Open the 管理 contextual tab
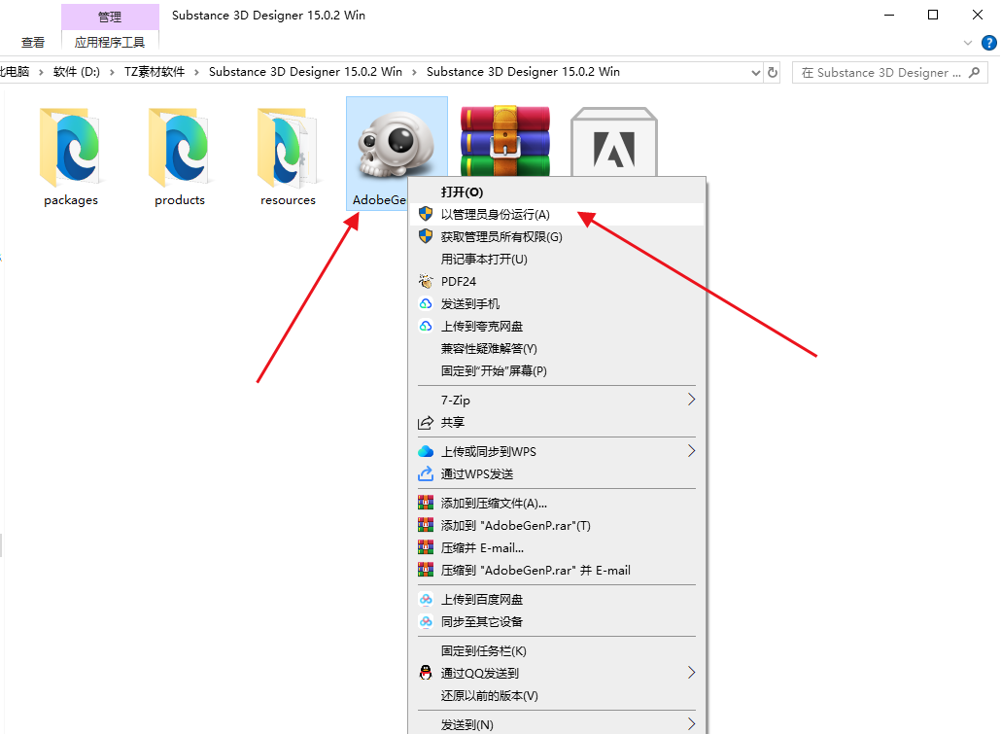1001x734 pixels. 110,17
